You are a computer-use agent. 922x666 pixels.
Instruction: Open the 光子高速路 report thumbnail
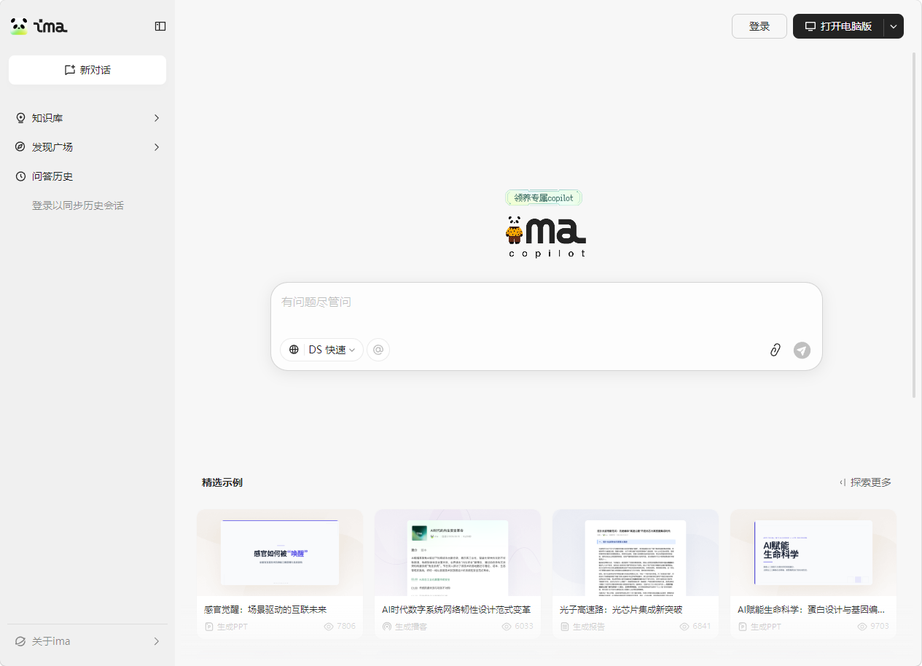click(x=636, y=552)
